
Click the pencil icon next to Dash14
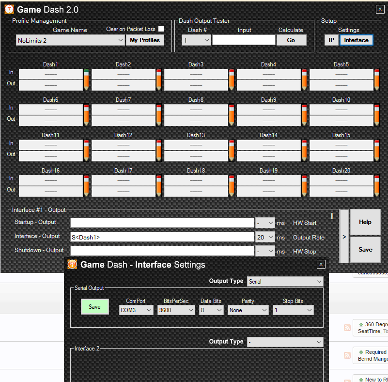[x=304, y=151]
